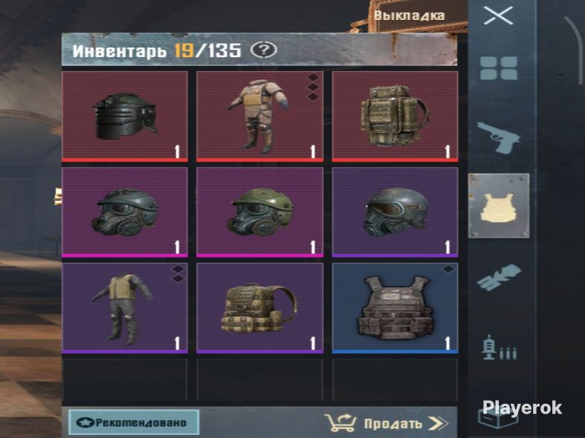This screenshot has height=438, width=585.
Task: Select the purple-tier camo backpack
Action: point(259,308)
